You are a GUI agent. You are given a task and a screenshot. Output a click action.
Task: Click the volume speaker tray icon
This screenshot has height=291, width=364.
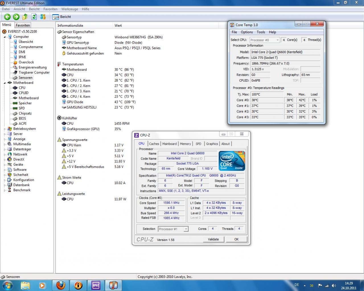coord(334,286)
